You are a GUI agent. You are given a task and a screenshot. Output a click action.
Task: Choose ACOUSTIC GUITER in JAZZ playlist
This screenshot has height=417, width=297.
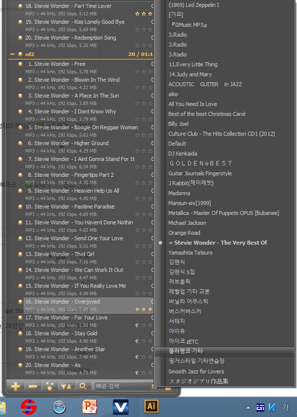tap(205, 84)
